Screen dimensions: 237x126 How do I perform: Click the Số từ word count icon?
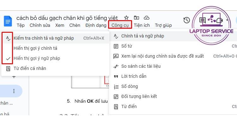tap(116, 46)
